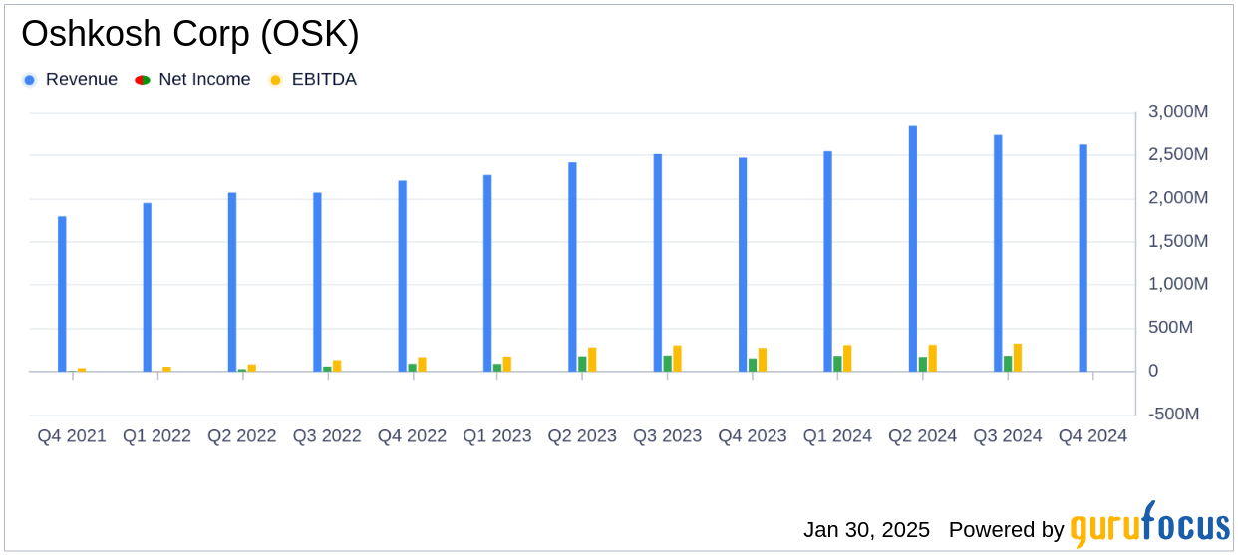1238x555 pixels.
Task: Select the Q3 2023 revenue bar
Action: pyautogui.click(x=658, y=263)
